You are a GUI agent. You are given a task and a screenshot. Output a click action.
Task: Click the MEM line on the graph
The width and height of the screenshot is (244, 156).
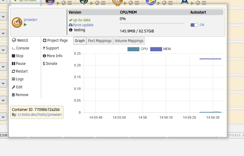tap(210, 59)
